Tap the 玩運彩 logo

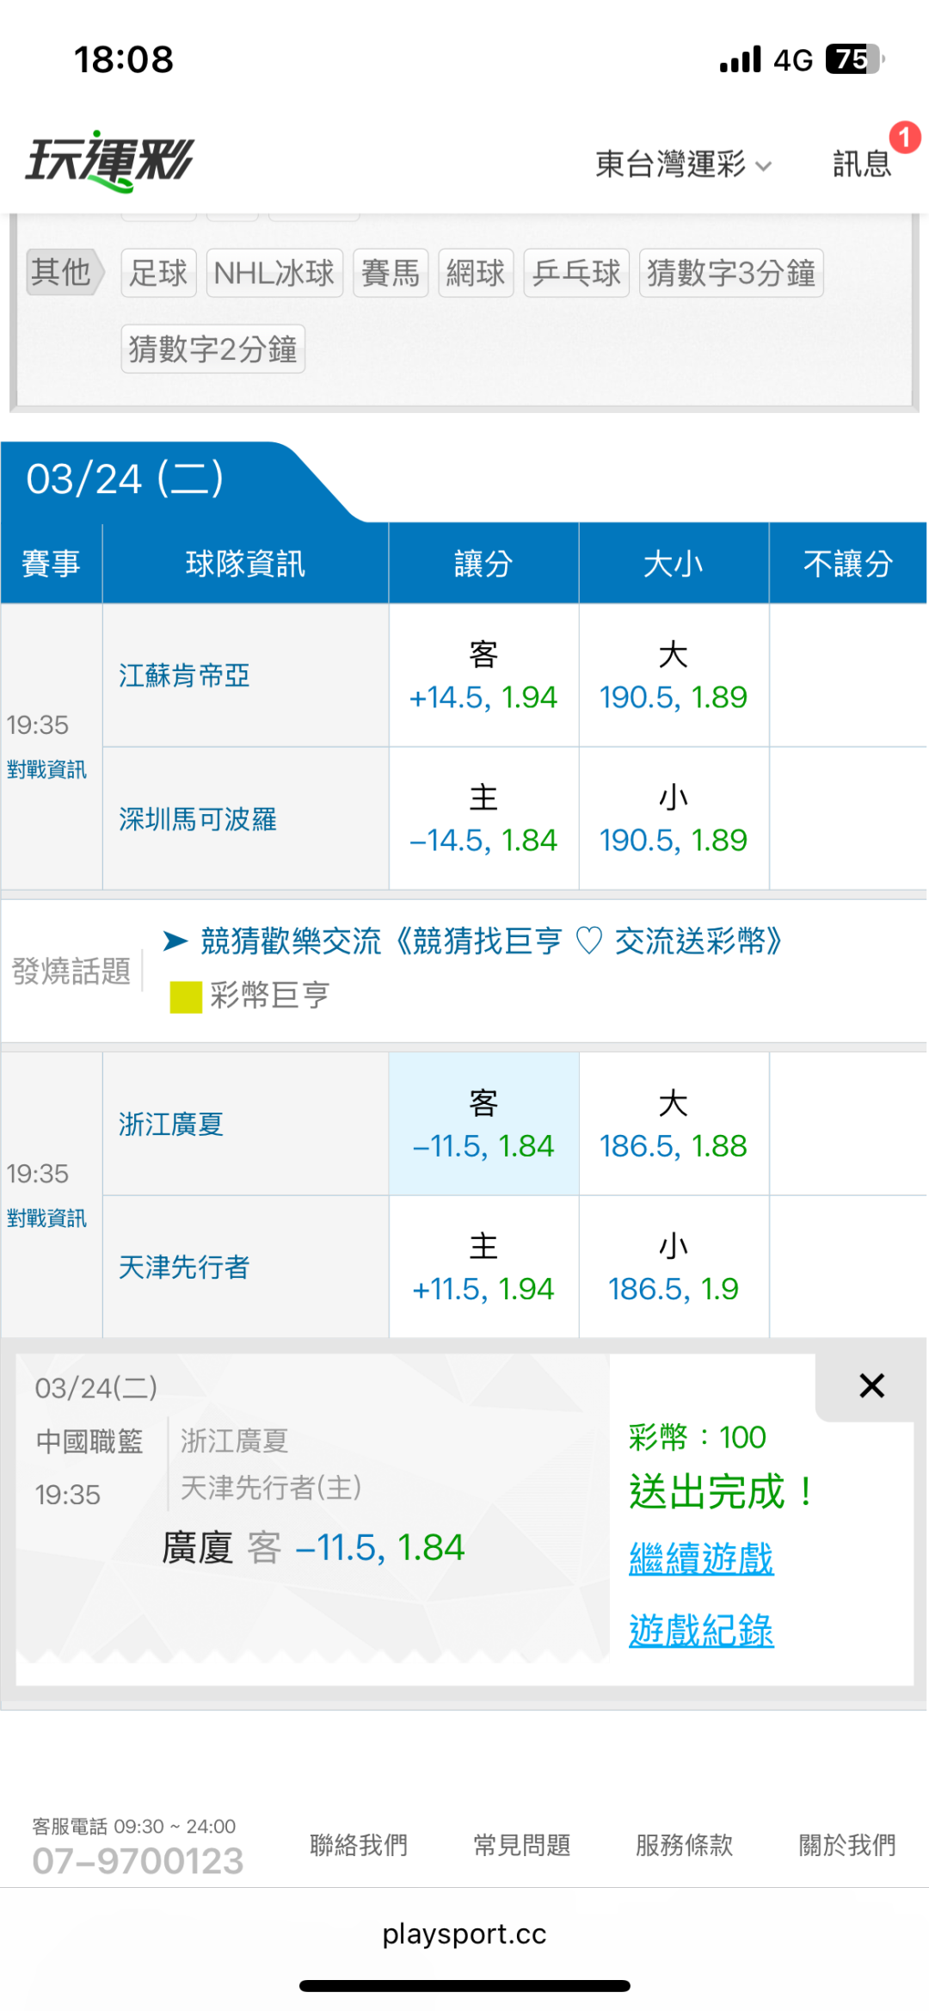pos(110,161)
